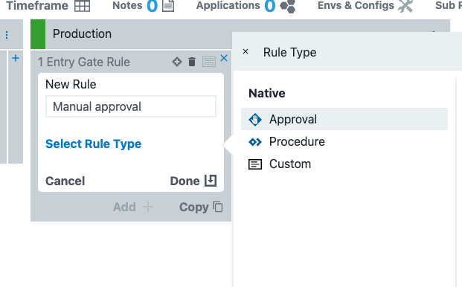
Task: Open the Applications hexagon icon
Action: click(288, 6)
